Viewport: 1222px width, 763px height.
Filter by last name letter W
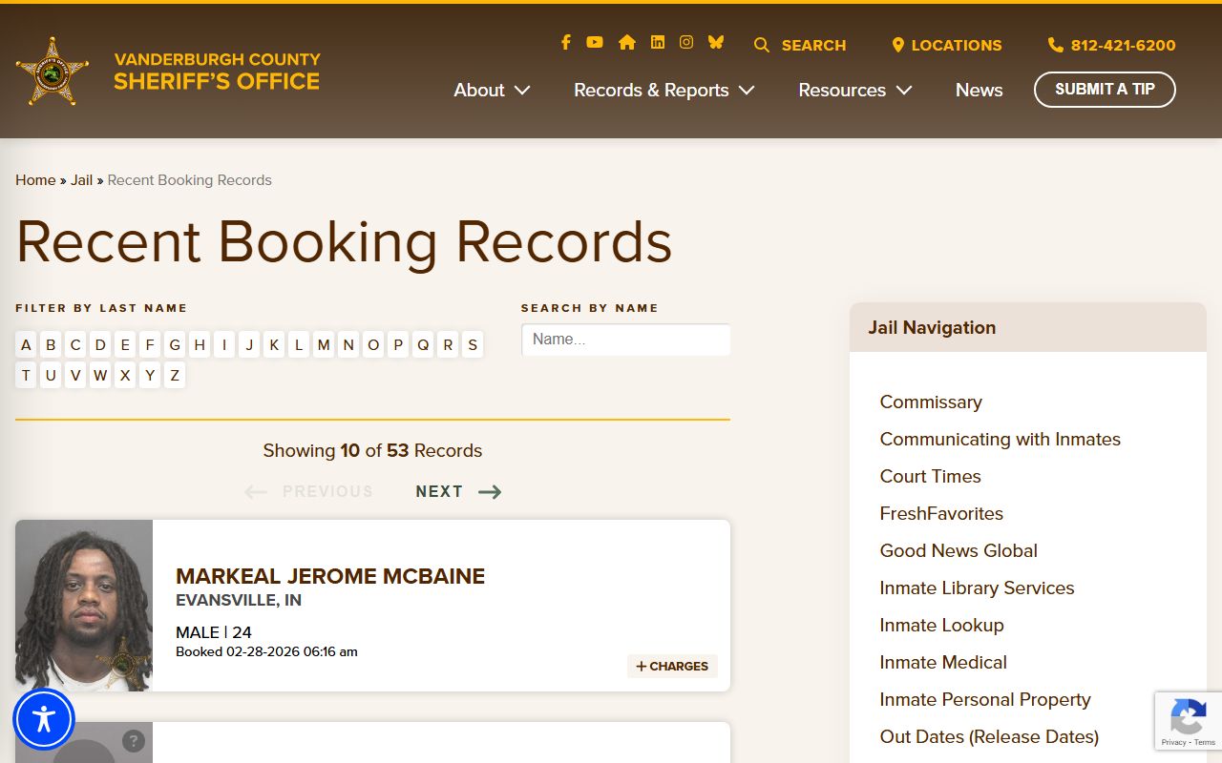100,376
